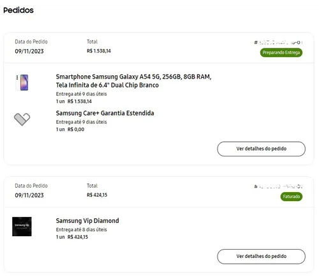Open Samsung Care+ Garantia Estendida title
The width and height of the screenshot is (319, 279).
tap(105, 113)
